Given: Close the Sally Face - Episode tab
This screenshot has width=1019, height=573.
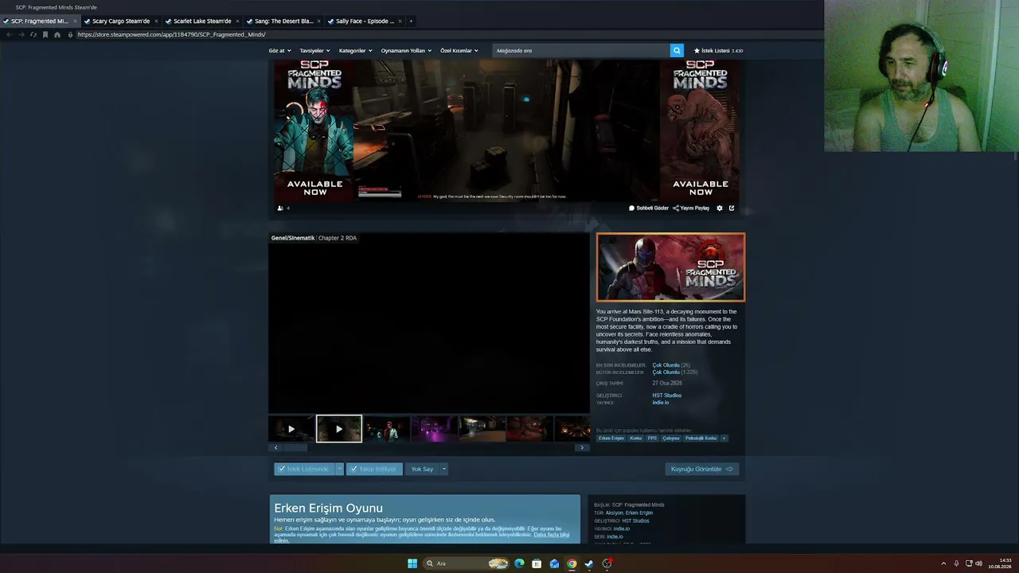Looking at the screenshot, I should point(400,21).
